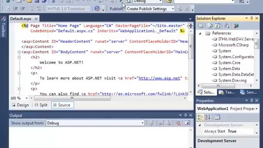Screen dimensions: 263x148
Task: Open Solution Explorer window options arrow
Action: coord(247,18)
